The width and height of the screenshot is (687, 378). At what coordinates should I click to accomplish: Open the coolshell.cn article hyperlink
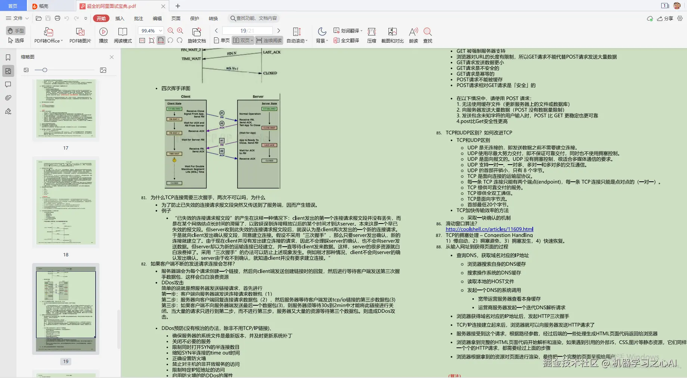click(x=489, y=229)
